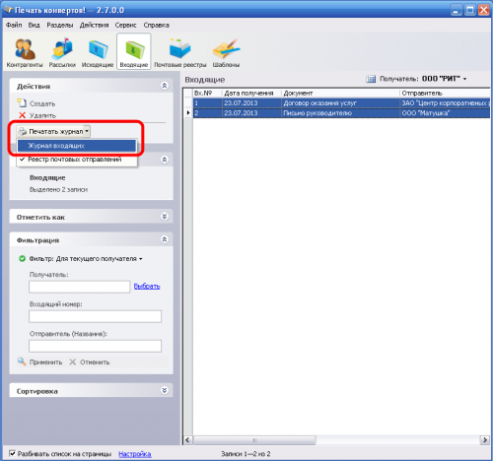Click the green filter status indicator
This screenshot has width=493, height=461.
pos(22,259)
